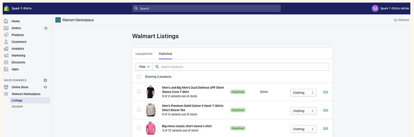Screen dimensions: 414x137
Task: Check the V Neck T-Shirts row checkbox
Action: [139, 109]
